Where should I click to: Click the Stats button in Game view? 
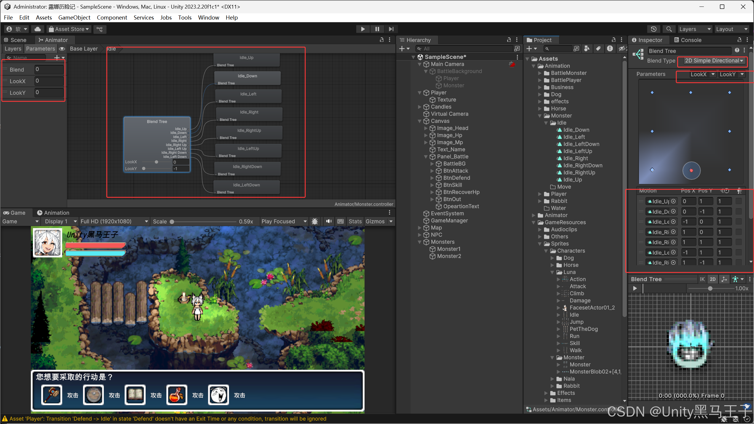point(355,221)
